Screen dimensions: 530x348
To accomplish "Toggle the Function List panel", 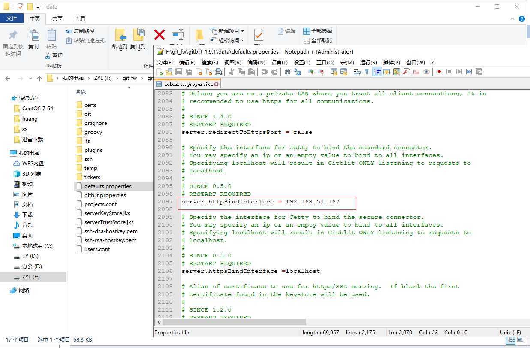I will (407, 72).
